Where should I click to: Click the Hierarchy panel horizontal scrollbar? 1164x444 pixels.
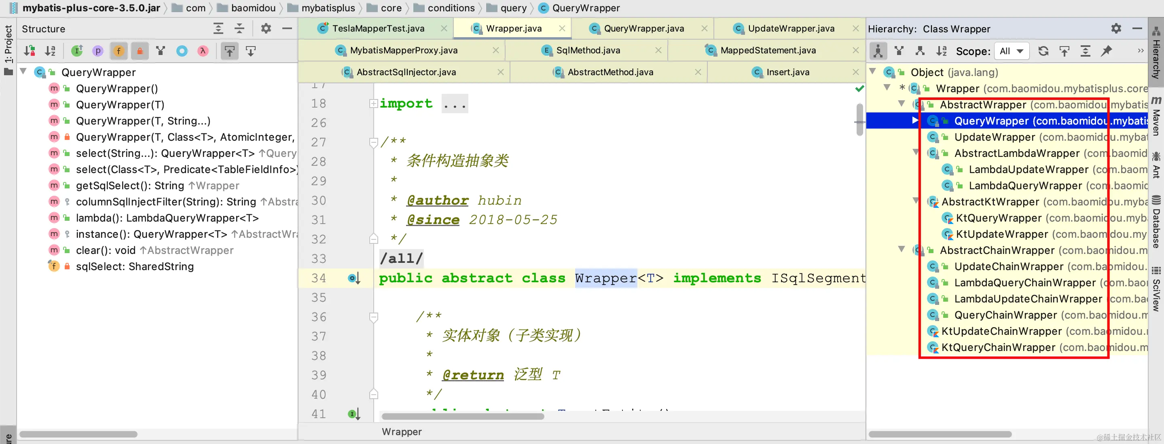(940, 434)
